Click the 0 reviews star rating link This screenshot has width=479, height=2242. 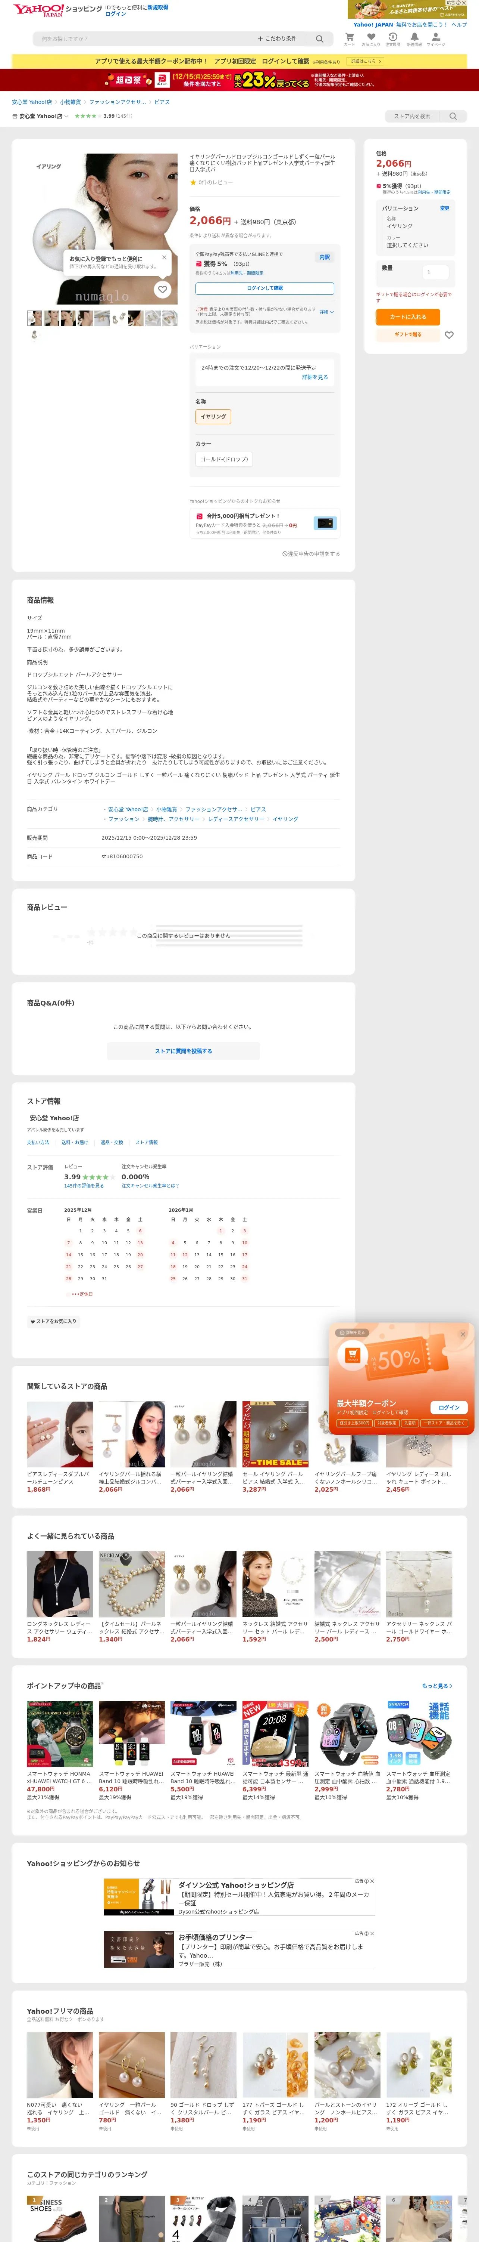click(211, 182)
